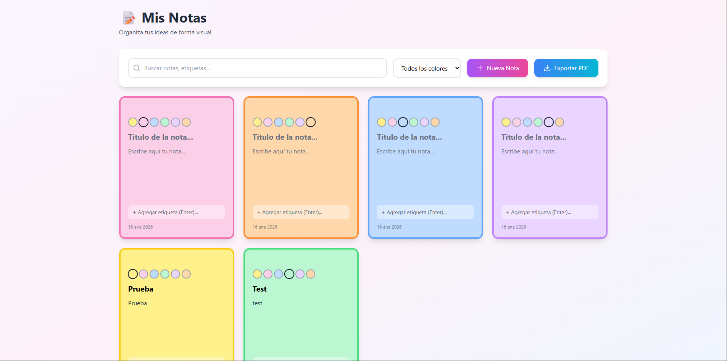Choose the green swatch on the orange note
This screenshot has width=727, height=361.
(289, 122)
